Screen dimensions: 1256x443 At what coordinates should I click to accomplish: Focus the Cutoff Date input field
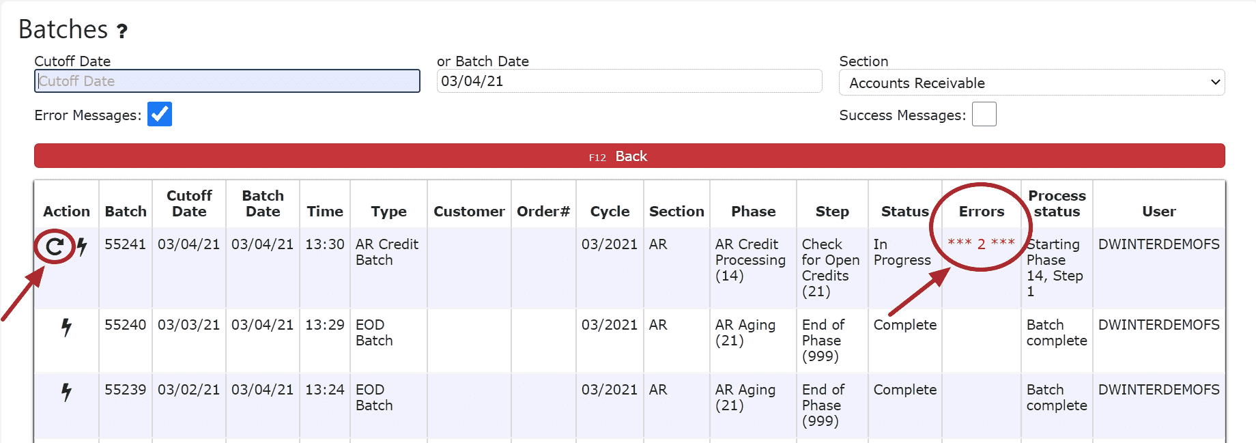(x=227, y=81)
